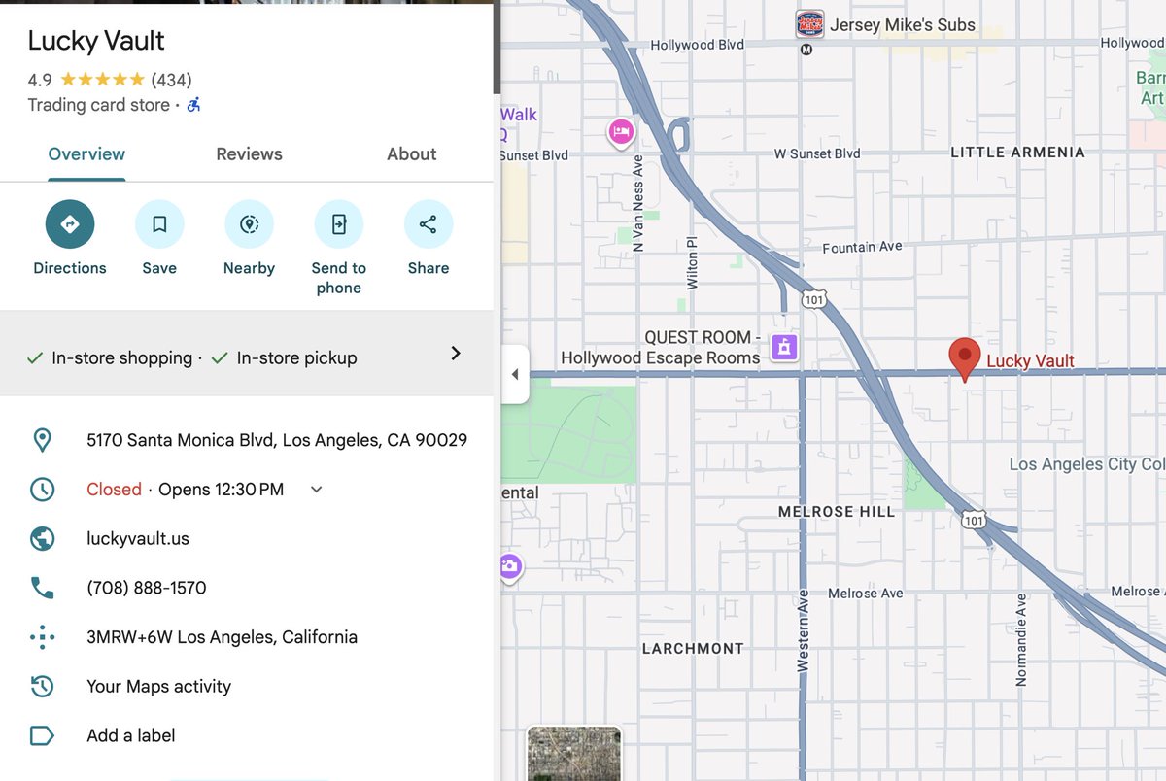Click the label tag icon

pos(42,735)
